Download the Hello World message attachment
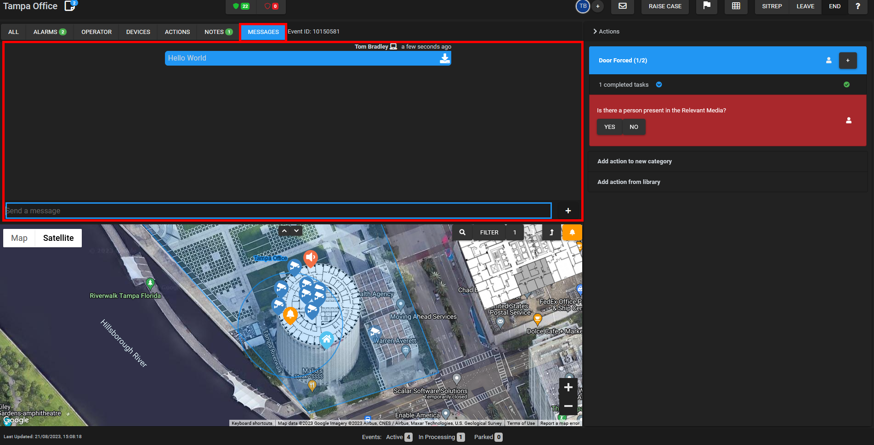The height and width of the screenshot is (445, 874). tap(444, 58)
